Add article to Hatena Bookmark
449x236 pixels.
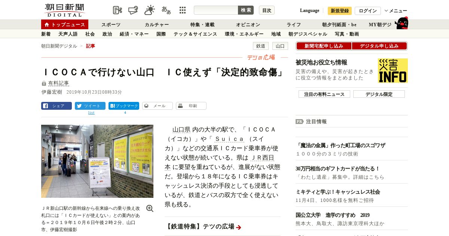[124, 106]
